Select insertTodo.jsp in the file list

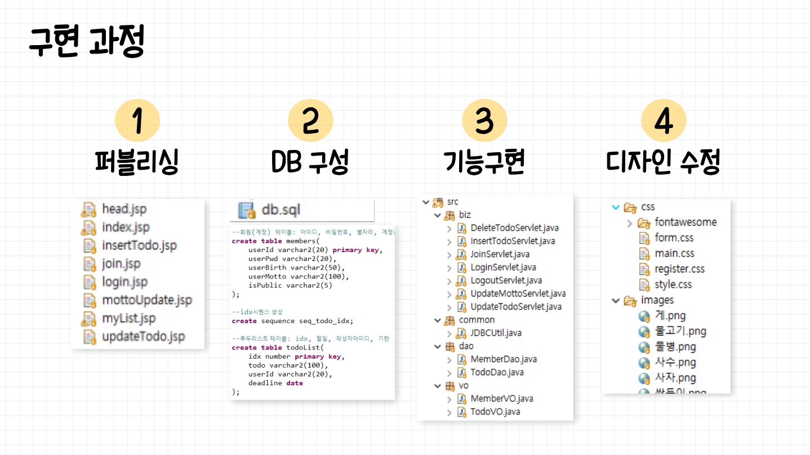click(x=139, y=246)
